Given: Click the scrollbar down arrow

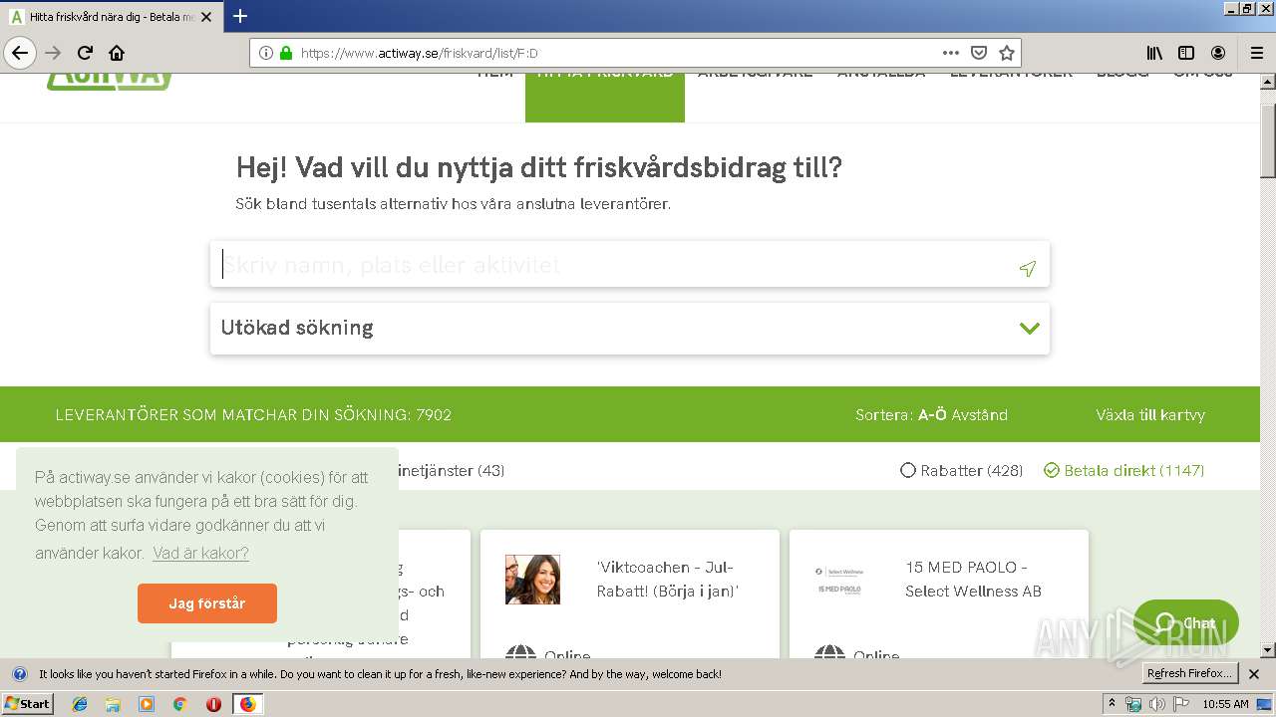Looking at the screenshot, I should [1268, 649].
